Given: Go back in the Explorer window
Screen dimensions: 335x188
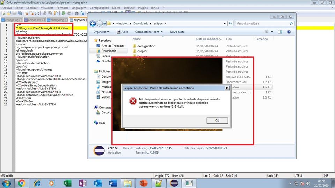Looking at the screenshot, I should click(93, 23).
